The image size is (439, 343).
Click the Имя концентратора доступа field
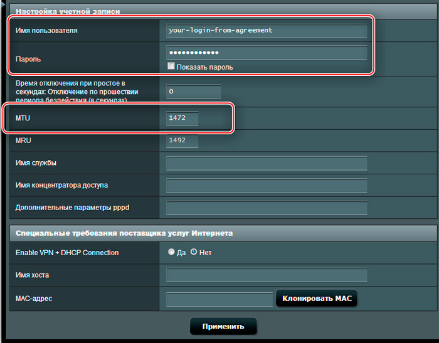(267, 186)
